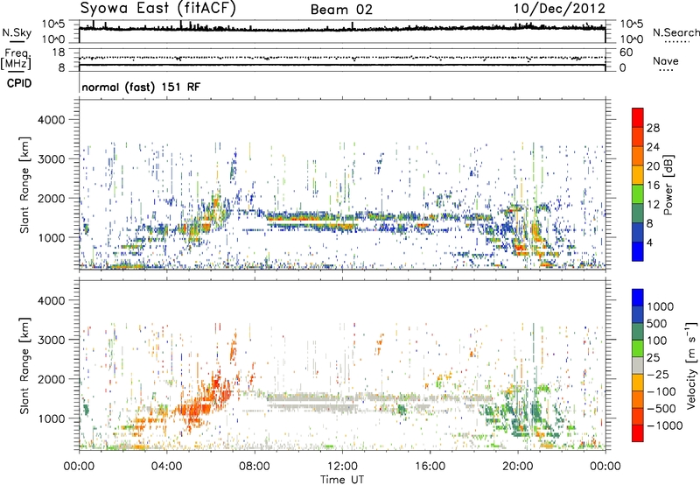Click the velocity panel 'Slant Range [km]' label
This screenshot has height=485, width=700.
24,366
